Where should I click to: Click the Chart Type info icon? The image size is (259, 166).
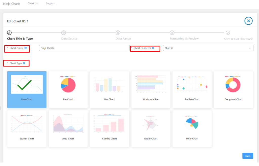24,63
